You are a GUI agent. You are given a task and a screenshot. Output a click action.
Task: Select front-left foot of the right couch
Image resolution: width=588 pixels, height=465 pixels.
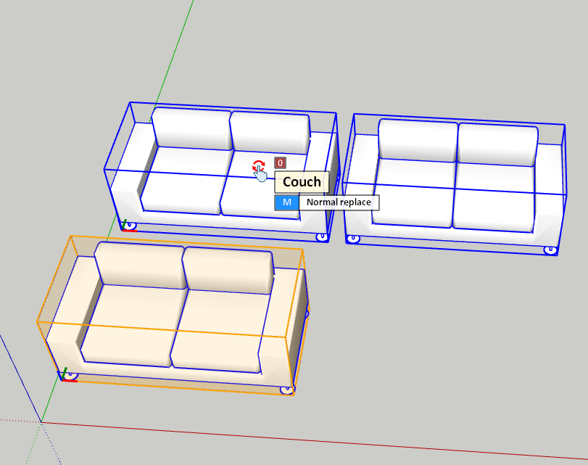353,238
